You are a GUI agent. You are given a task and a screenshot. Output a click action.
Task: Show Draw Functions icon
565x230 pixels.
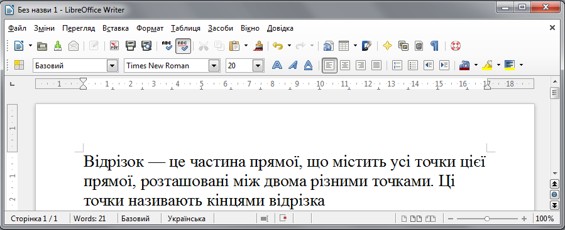[367, 46]
